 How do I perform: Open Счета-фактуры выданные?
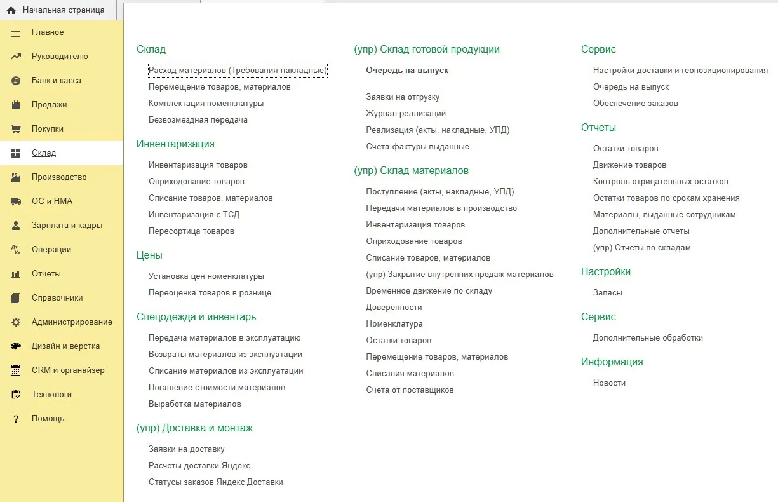pyautogui.click(x=418, y=147)
